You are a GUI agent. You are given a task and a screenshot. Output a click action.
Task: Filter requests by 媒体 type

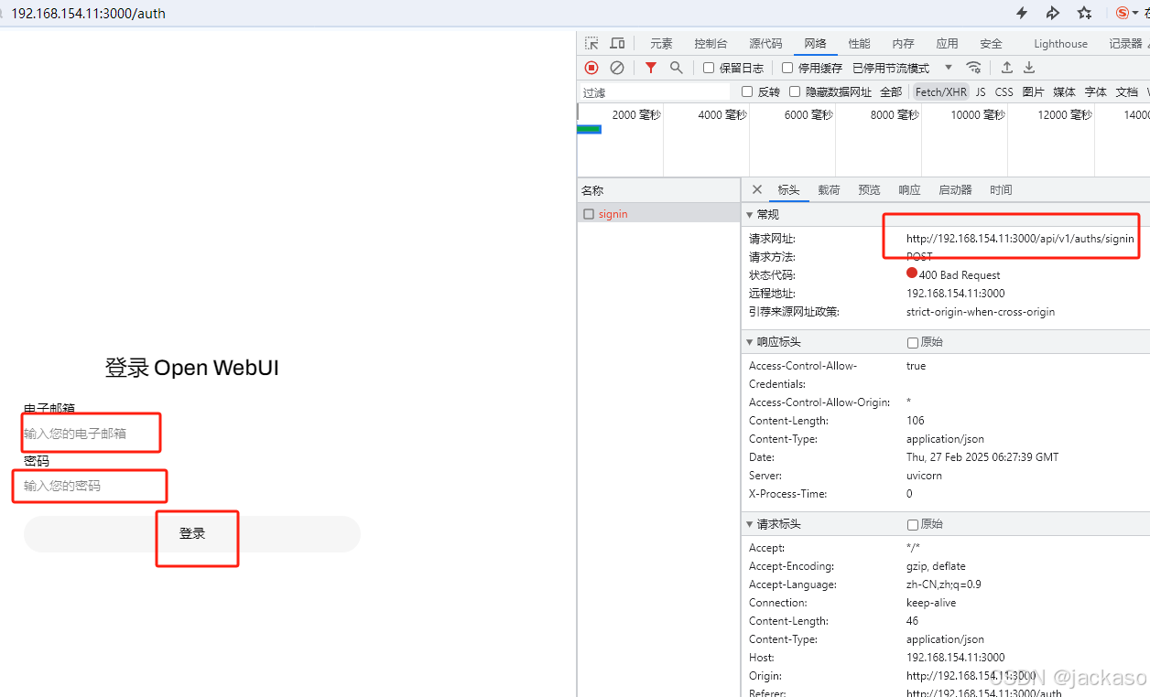(1064, 91)
